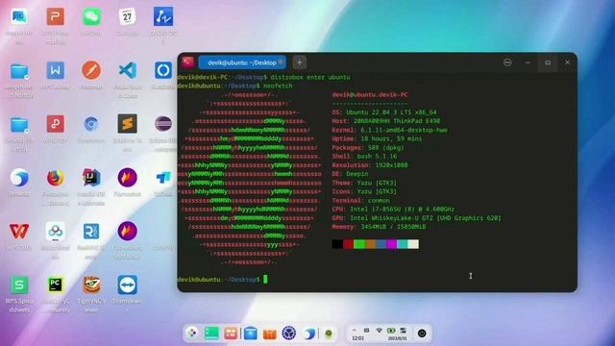The width and height of the screenshot is (615, 346).
Task: Open Sublime Text desktop icon
Action: pyautogui.click(x=128, y=124)
